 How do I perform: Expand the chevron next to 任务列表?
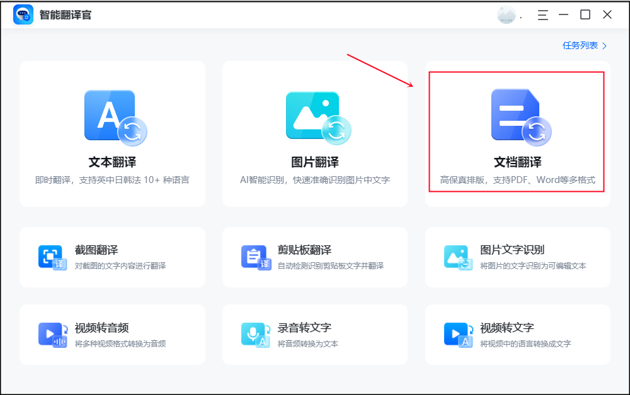tap(604, 46)
